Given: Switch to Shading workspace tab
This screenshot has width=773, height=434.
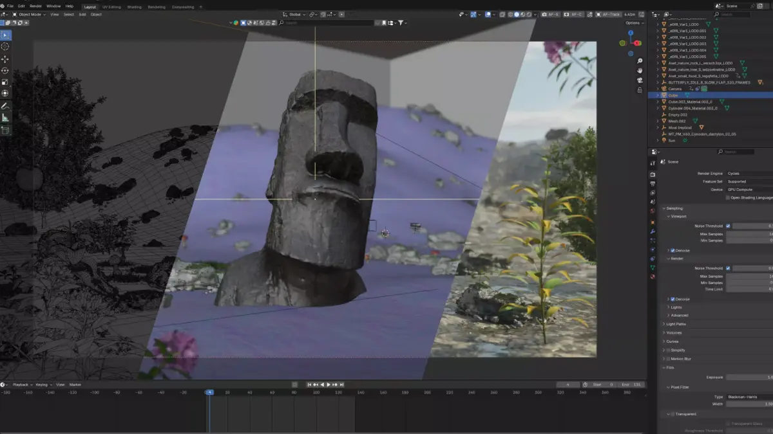Looking at the screenshot, I should [x=135, y=6].
